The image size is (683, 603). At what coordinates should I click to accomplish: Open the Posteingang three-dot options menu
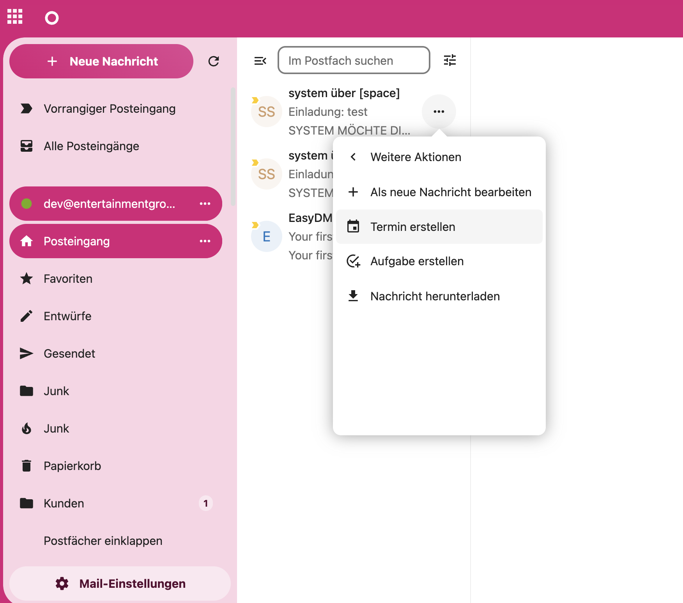point(205,241)
